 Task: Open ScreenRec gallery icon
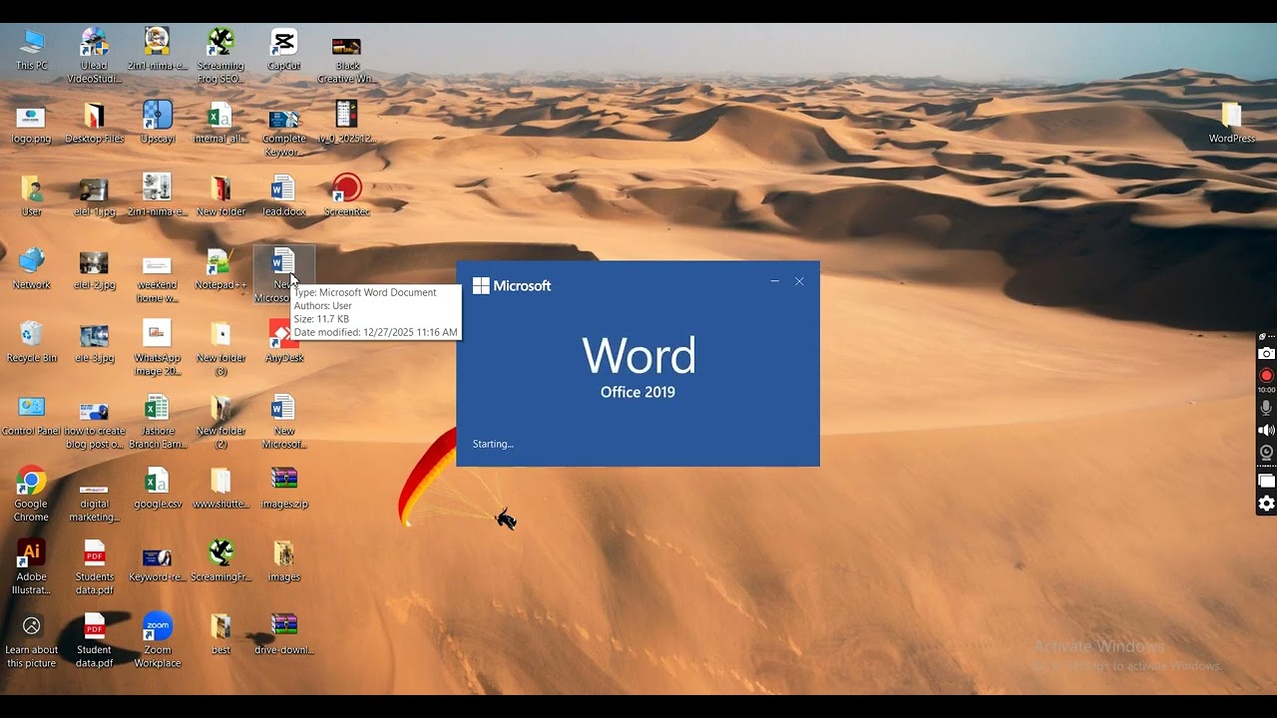[x=1266, y=482]
